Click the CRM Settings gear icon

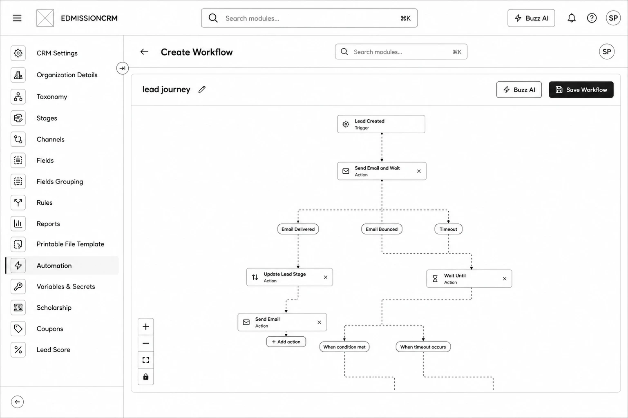18,53
